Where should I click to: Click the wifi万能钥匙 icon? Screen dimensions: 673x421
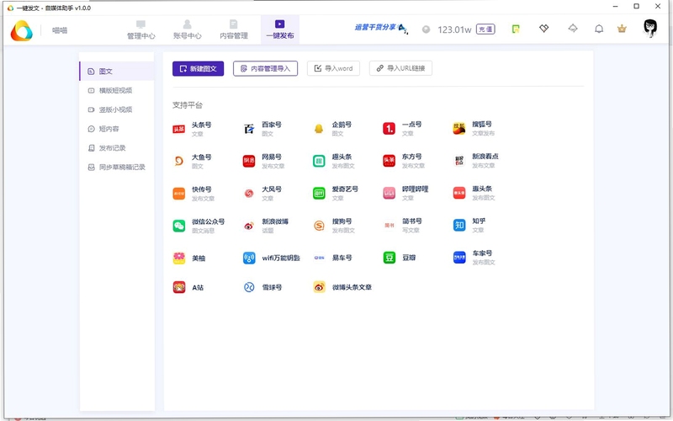pos(249,258)
